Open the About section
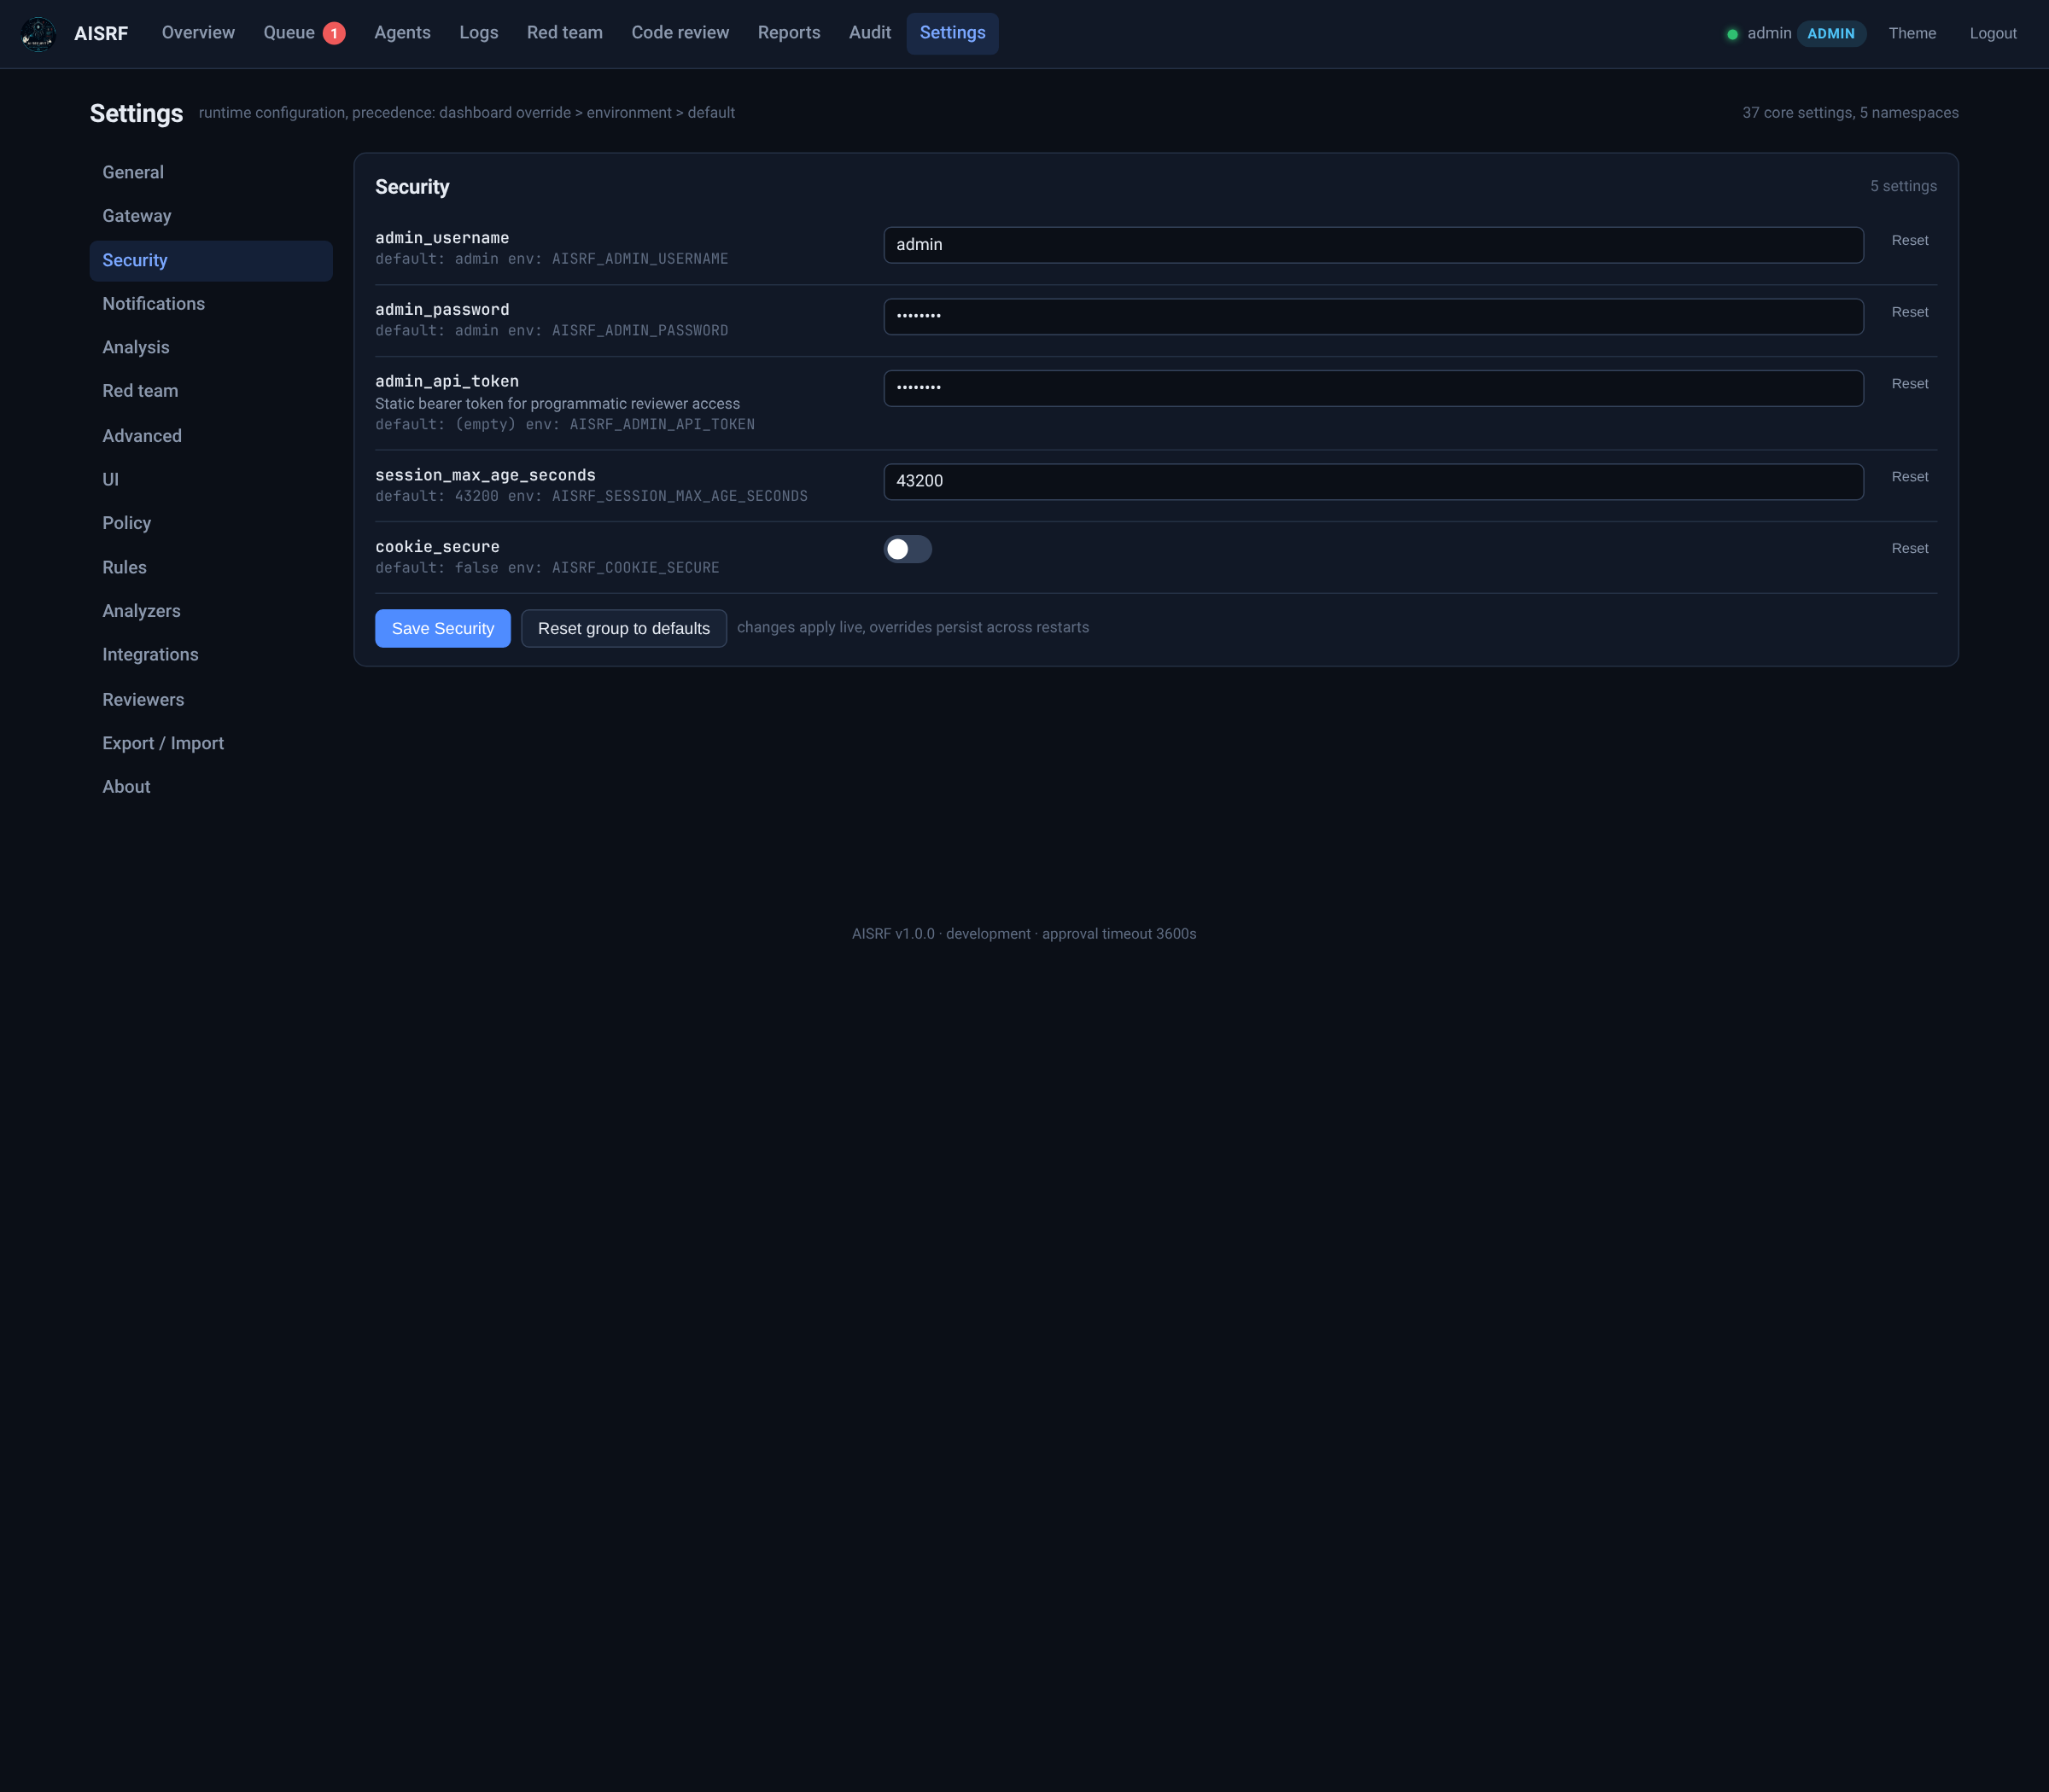The image size is (2049, 1792). pos(211,787)
